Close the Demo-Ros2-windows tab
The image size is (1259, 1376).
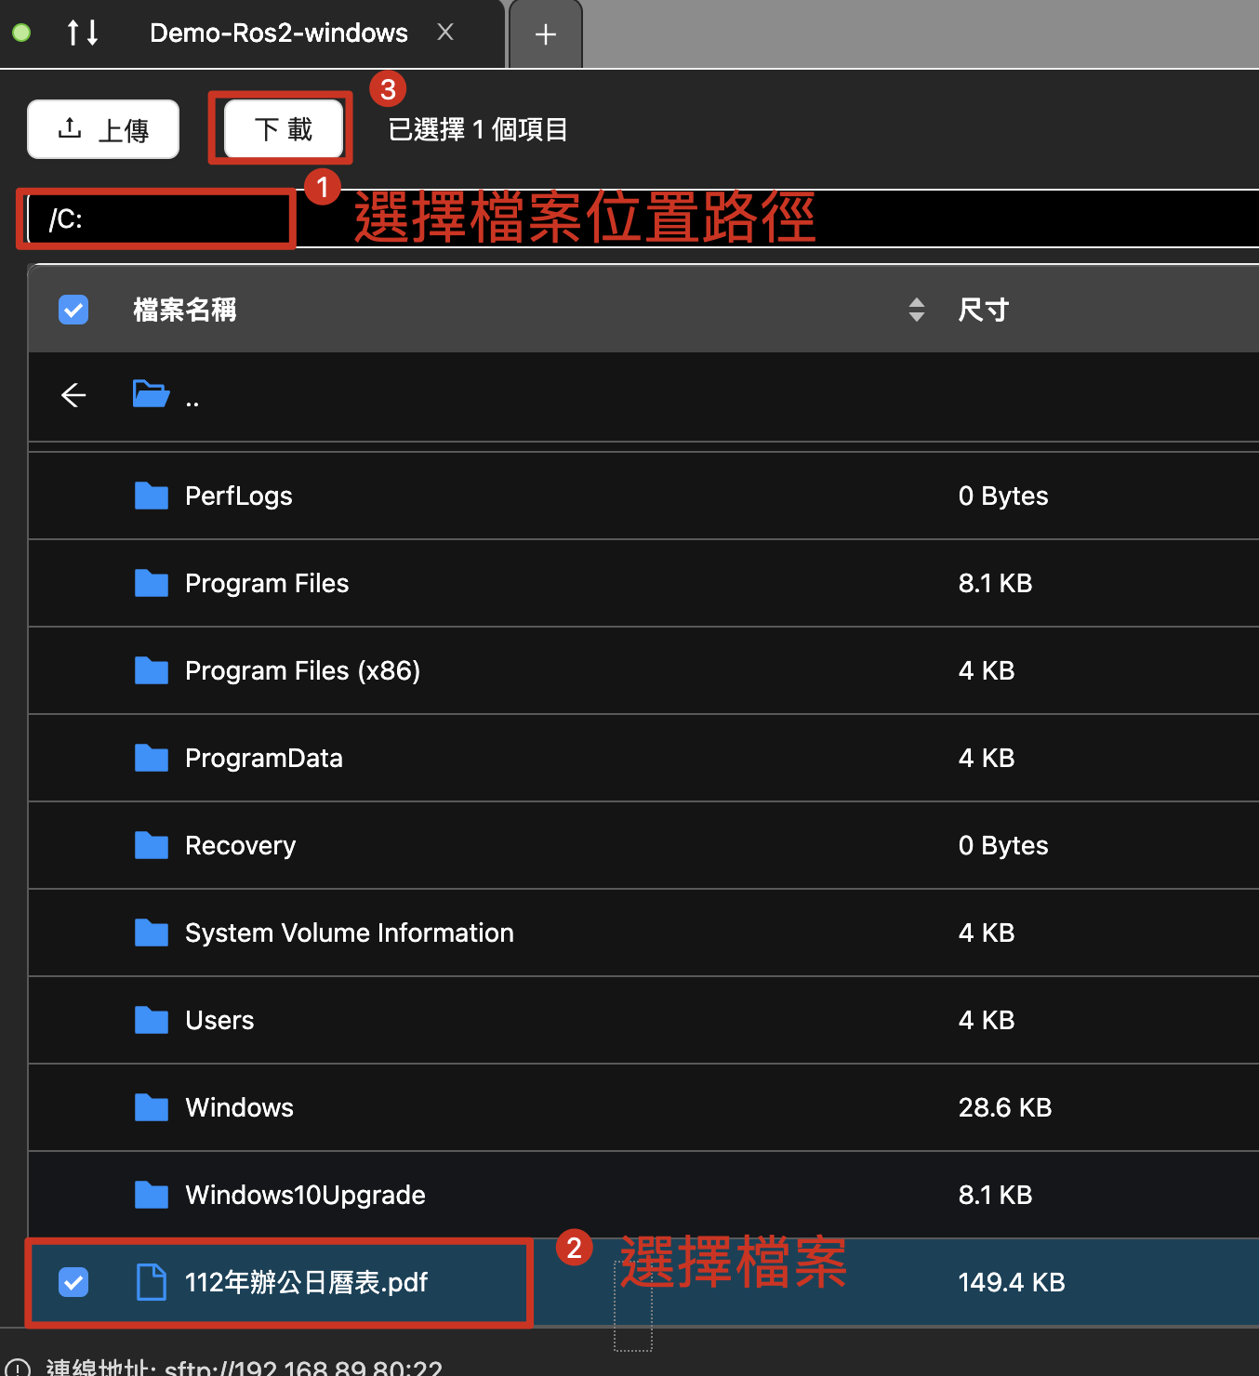[445, 33]
